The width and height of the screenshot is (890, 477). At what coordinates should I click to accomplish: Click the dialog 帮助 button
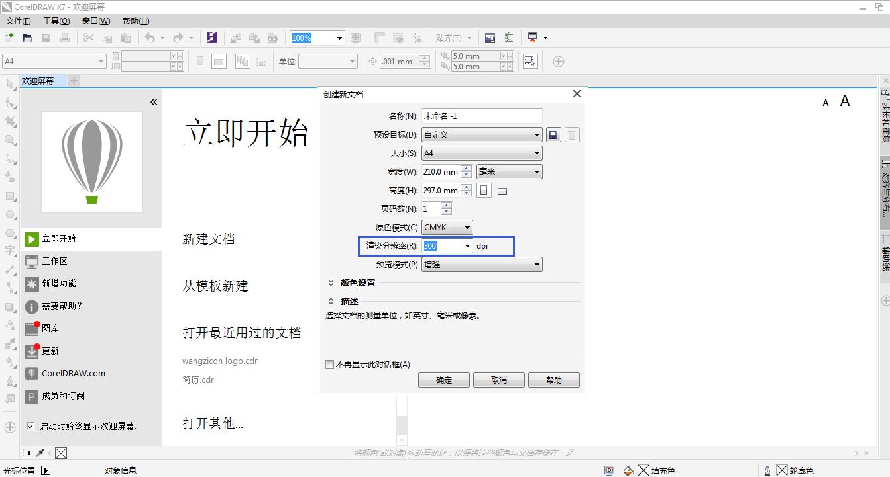click(x=554, y=380)
